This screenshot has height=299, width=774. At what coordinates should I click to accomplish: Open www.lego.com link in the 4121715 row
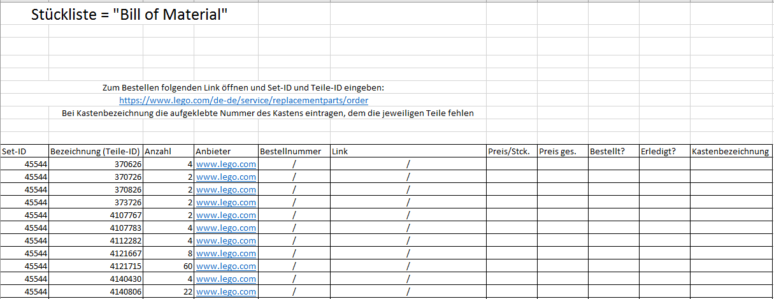pos(226,266)
